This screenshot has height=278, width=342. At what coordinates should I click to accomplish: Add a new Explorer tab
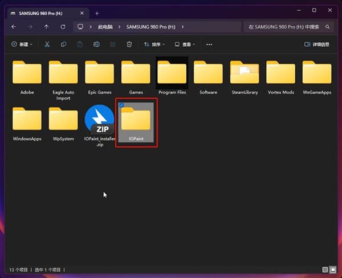point(97,14)
